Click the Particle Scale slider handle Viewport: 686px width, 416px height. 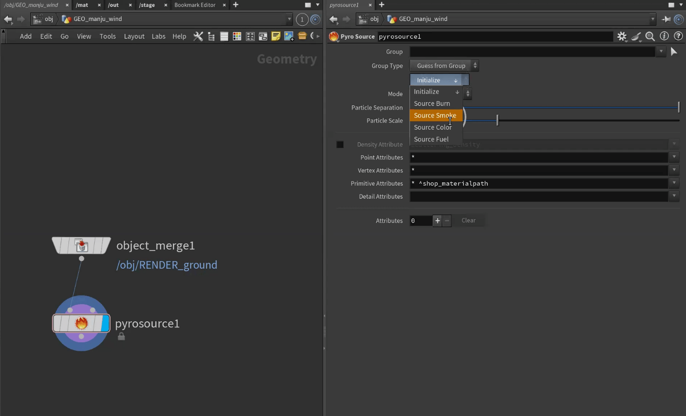[497, 120]
